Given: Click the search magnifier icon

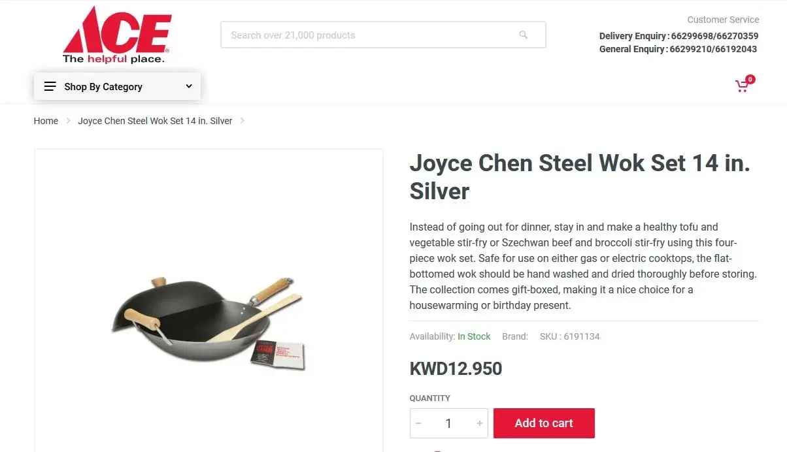Looking at the screenshot, I should coord(523,35).
